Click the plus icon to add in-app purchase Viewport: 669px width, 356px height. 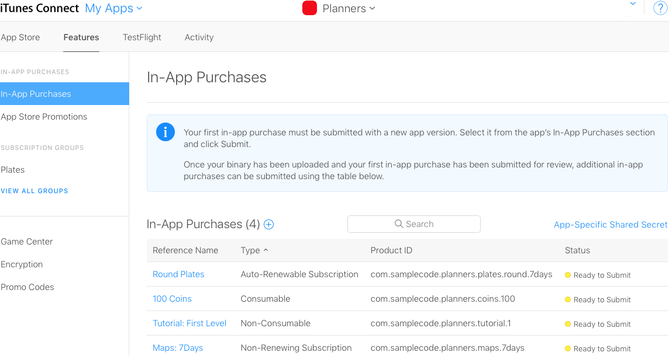(x=269, y=225)
